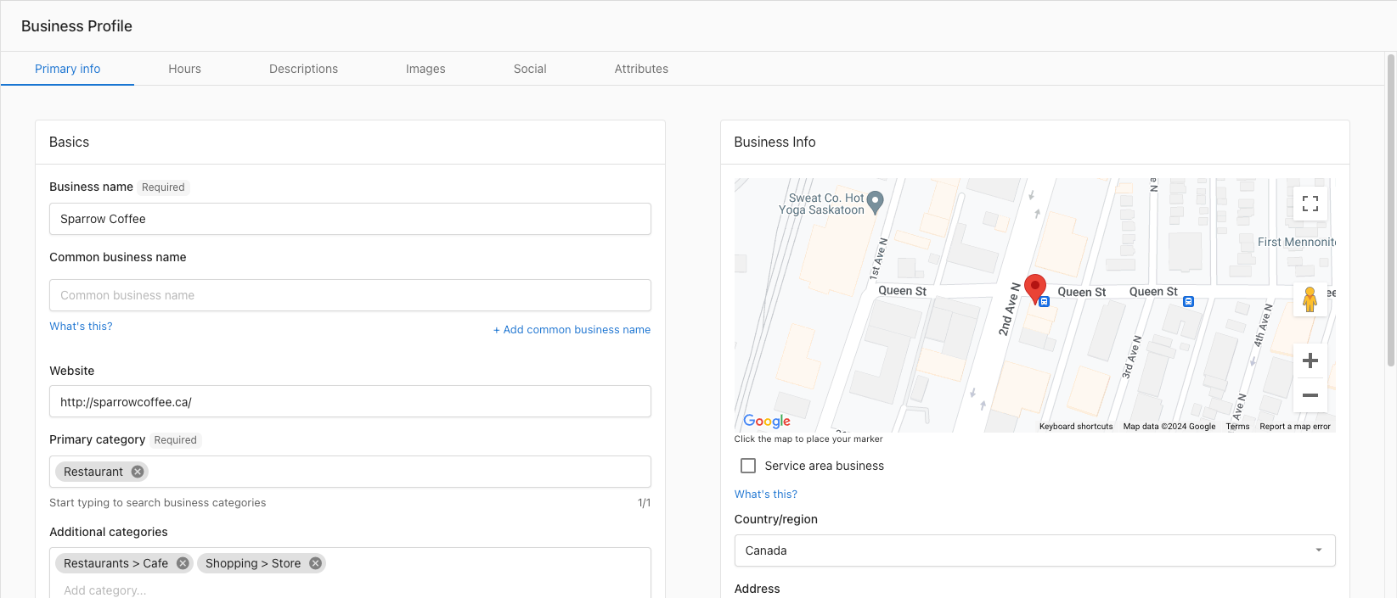Screen dimensions: 1397x598
Task: Click What's this under Common business name
Action: [81, 327]
